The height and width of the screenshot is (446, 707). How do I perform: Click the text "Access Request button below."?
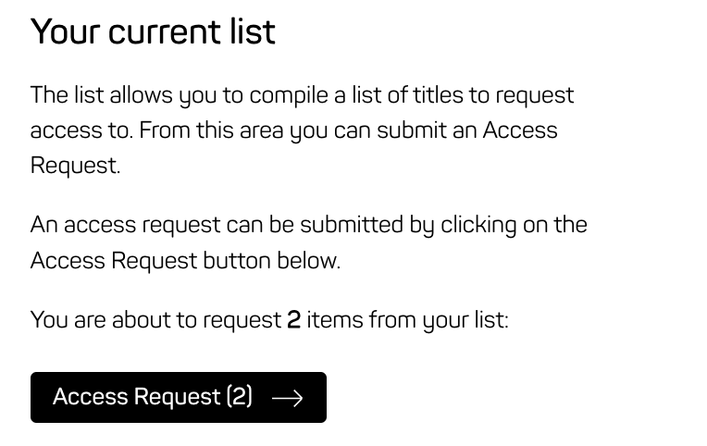tap(185, 261)
